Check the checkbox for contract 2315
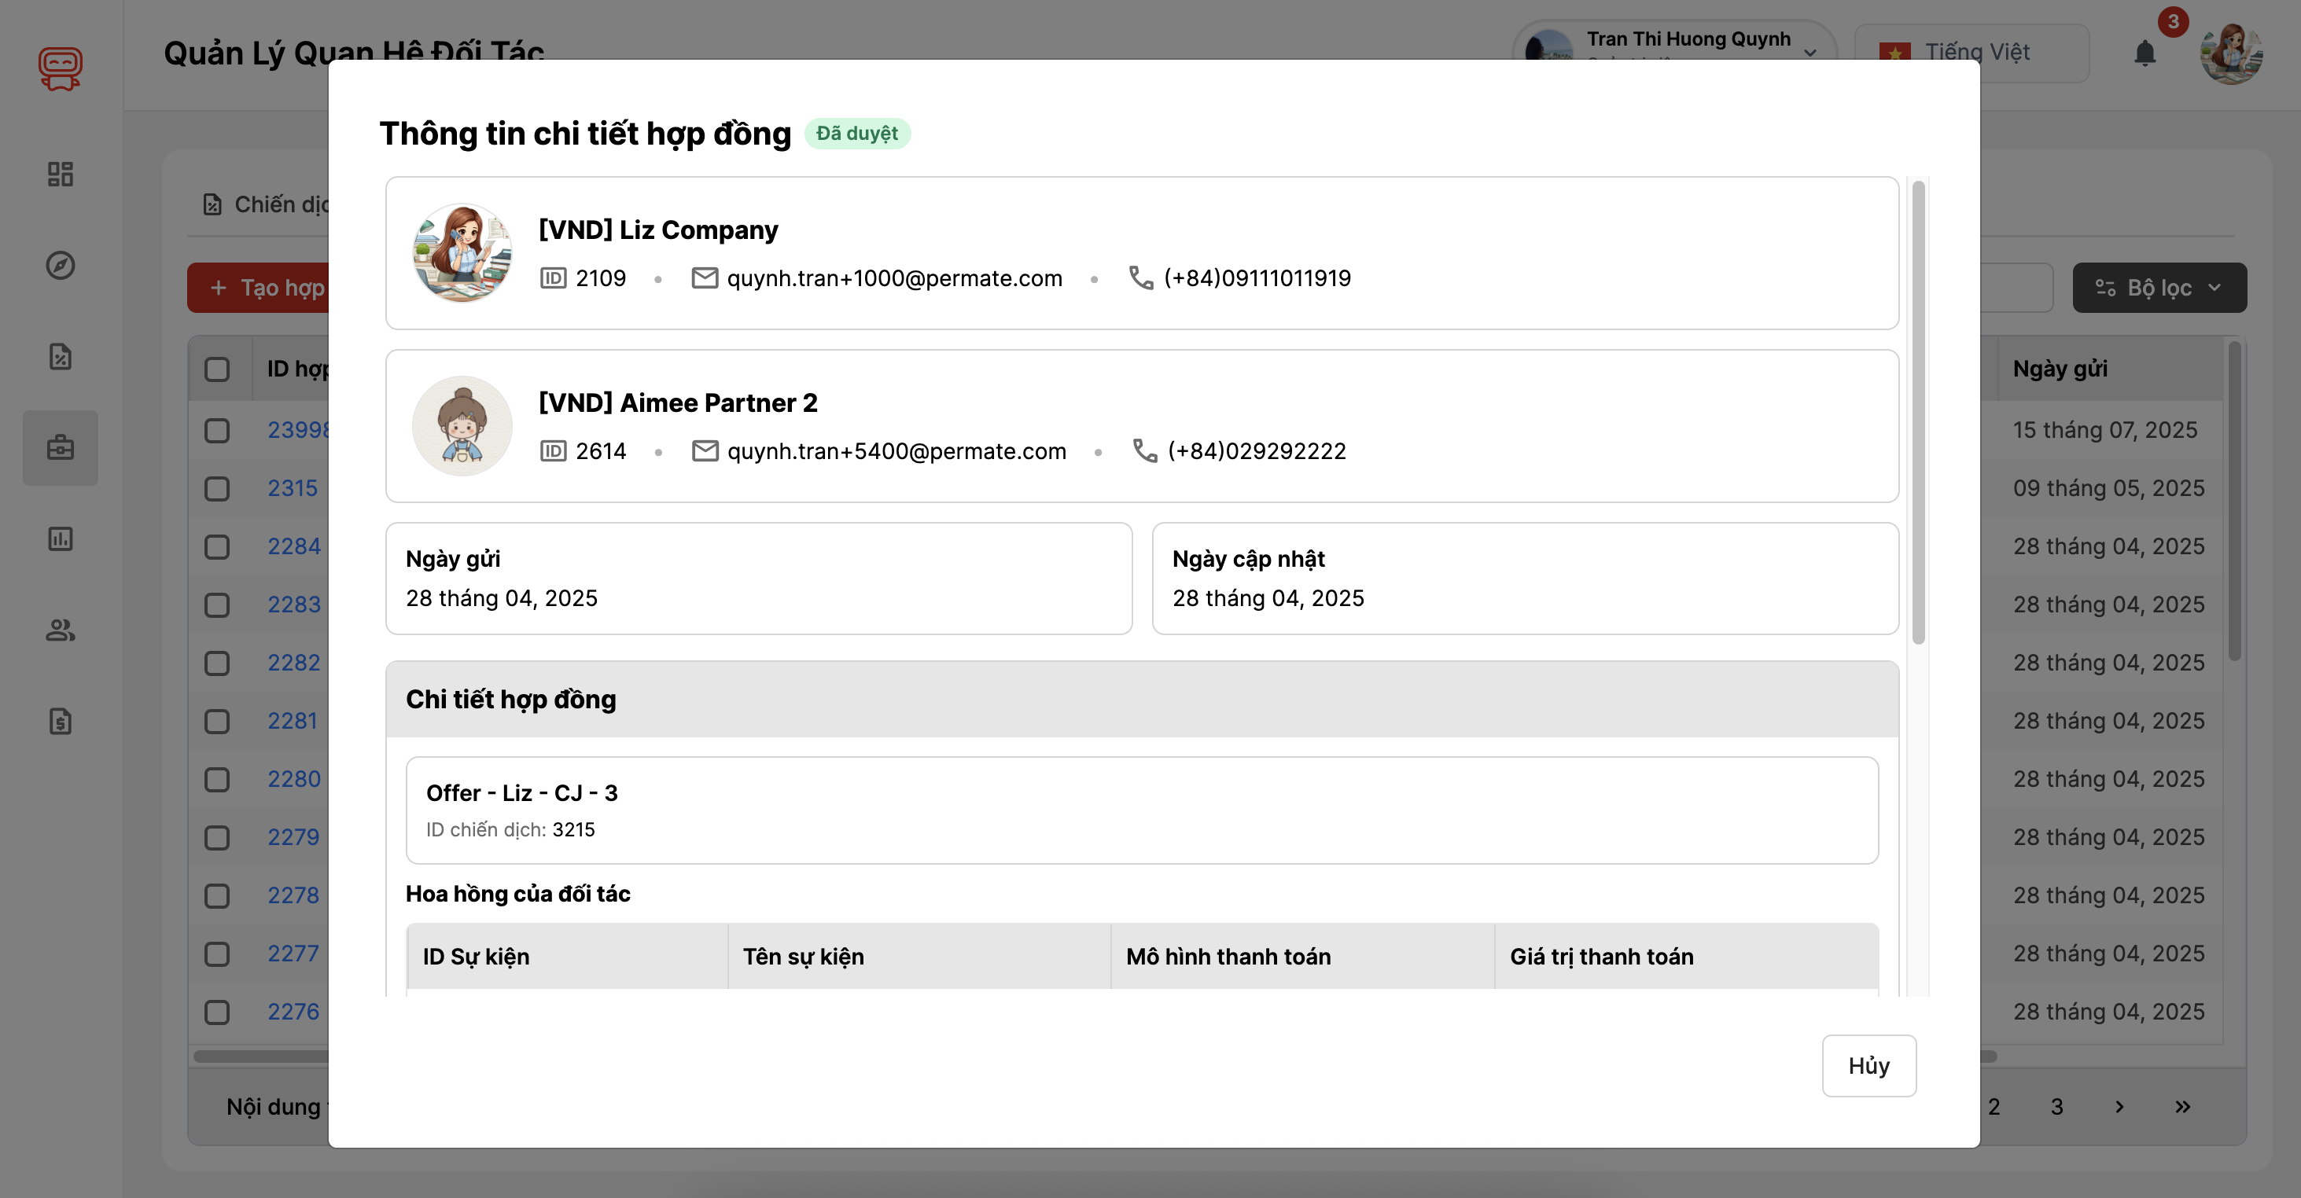This screenshot has width=2301, height=1198. 217,488
